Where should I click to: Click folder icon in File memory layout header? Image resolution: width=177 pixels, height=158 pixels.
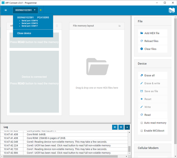click(119, 26)
